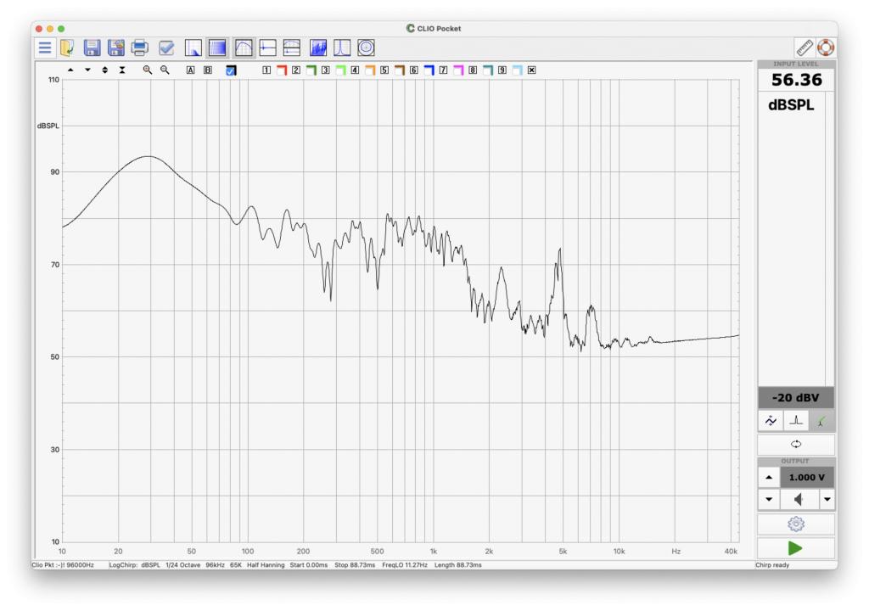Zoom in on the graph
Viewport: 869px width, 611px height.
tap(148, 70)
